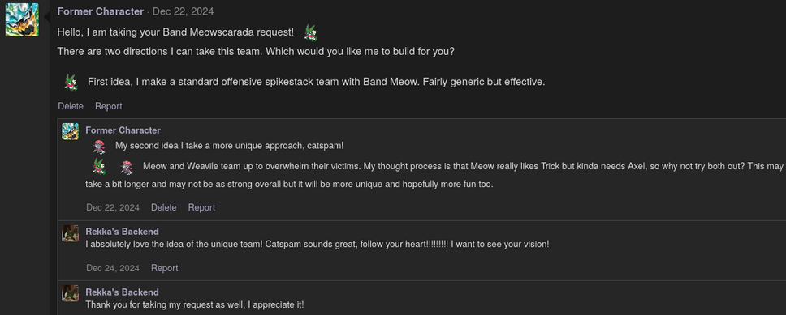Open Former Character's large profile avatar
The image size is (786, 315).
(22, 19)
